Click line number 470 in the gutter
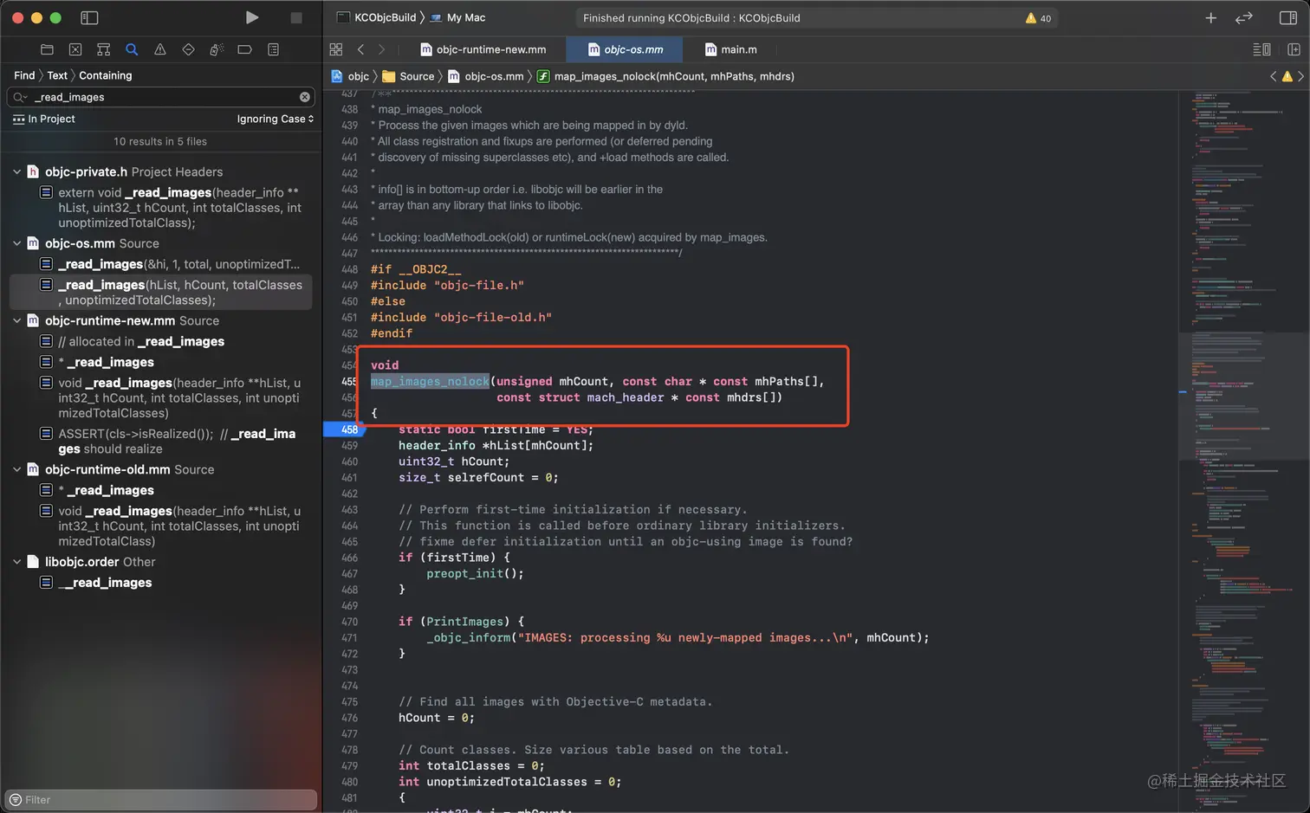Viewport: 1310px width, 813px height. click(349, 622)
